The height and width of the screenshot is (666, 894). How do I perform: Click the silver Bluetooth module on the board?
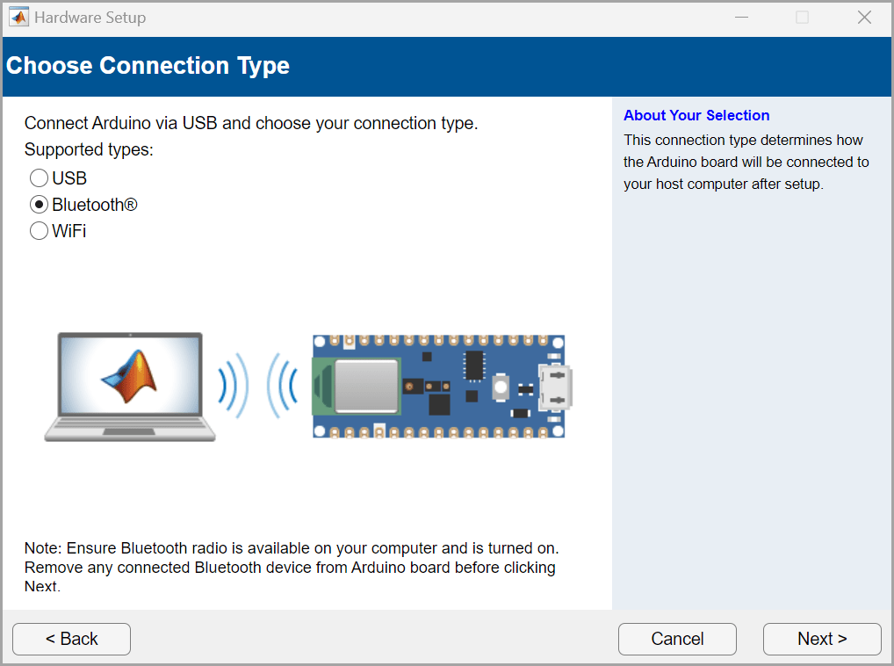tap(364, 386)
